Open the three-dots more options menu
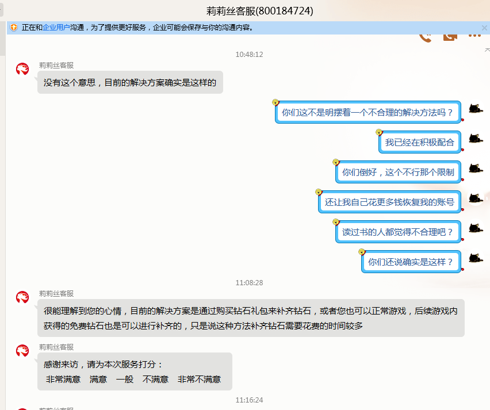Screen dimensions: 490x410 coord(474,36)
